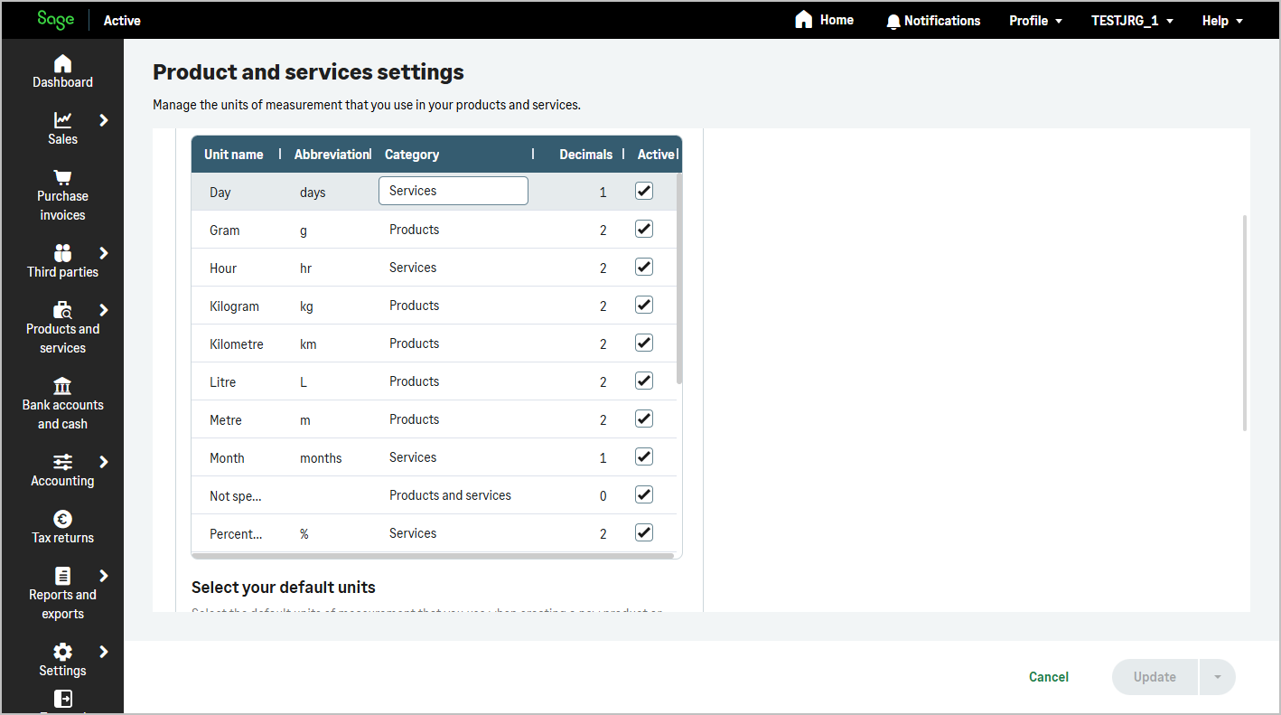The image size is (1281, 715).
Task: Open the Accounting sliders icon
Action: click(62, 462)
